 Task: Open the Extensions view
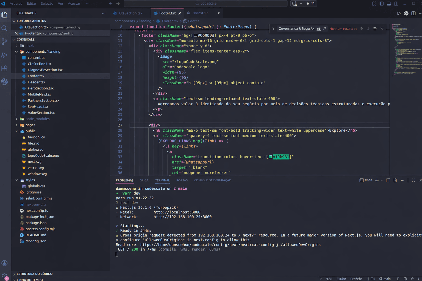coord(4,68)
